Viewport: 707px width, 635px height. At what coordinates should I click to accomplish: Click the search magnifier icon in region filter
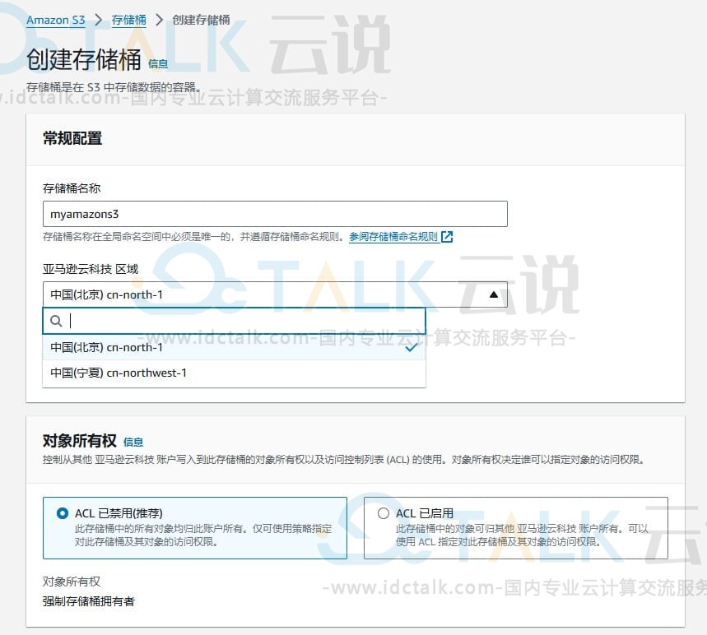56,321
